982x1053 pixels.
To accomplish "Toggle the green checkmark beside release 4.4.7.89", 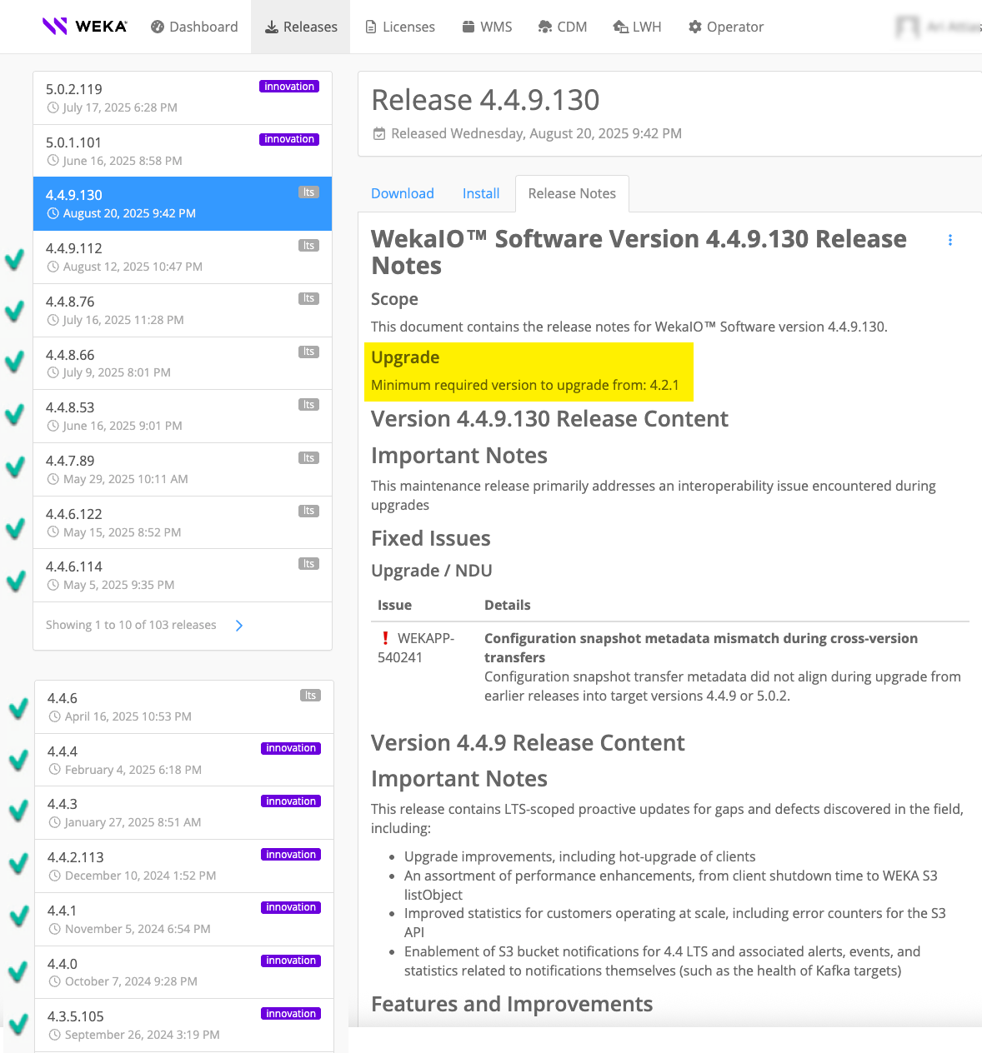I will (14, 467).
